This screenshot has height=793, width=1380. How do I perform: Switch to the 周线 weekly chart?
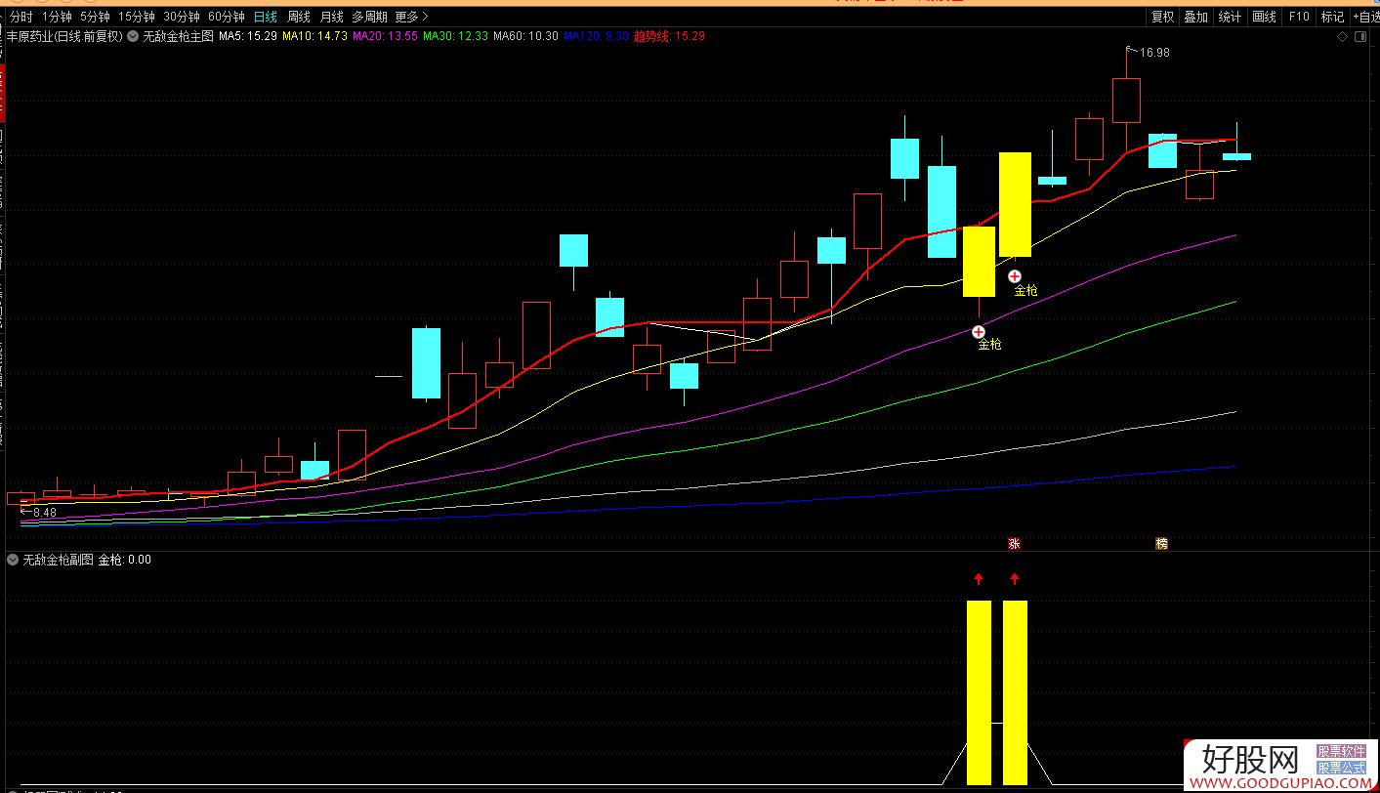click(x=298, y=17)
